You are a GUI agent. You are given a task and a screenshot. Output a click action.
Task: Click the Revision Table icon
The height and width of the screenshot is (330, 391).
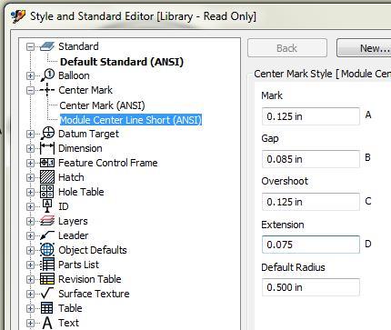coord(47,279)
